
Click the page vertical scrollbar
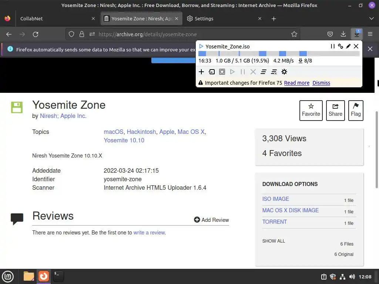(376, 150)
